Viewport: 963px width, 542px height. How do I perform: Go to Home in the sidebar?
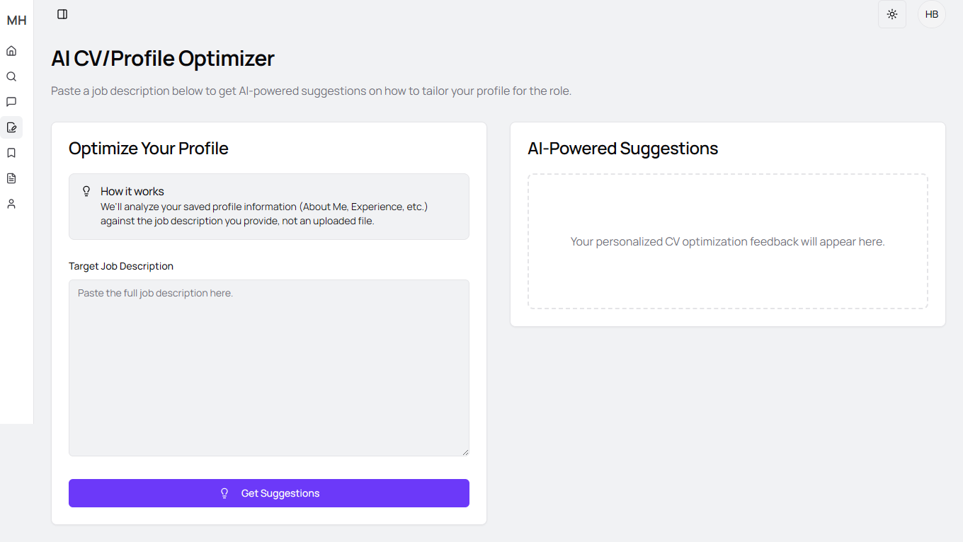point(11,51)
